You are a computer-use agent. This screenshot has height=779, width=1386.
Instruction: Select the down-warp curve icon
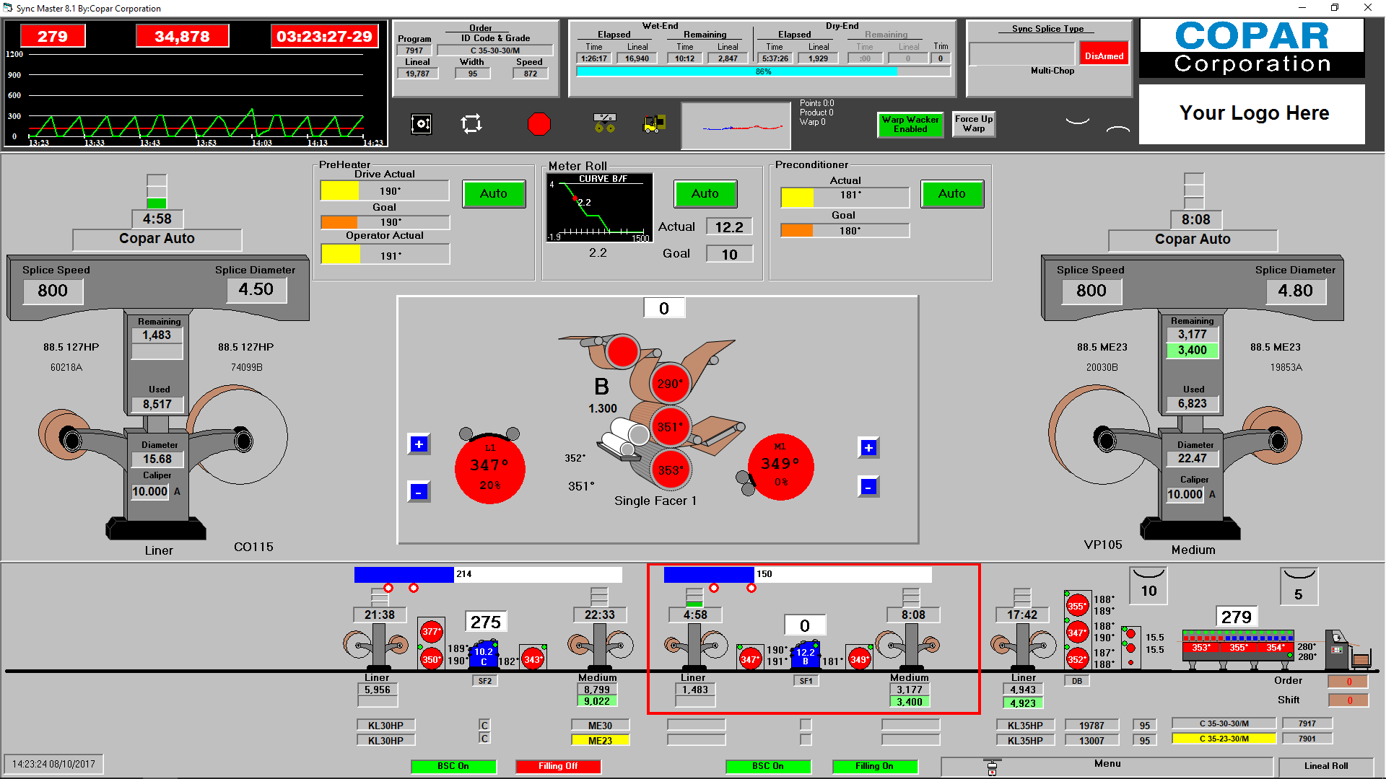click(x=1077, y=121)
